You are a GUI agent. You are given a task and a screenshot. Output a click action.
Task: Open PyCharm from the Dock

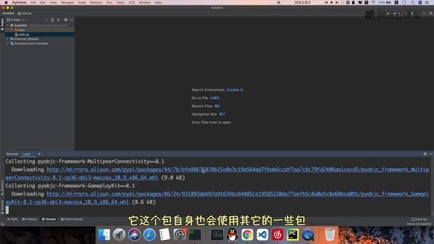point(293,235)
